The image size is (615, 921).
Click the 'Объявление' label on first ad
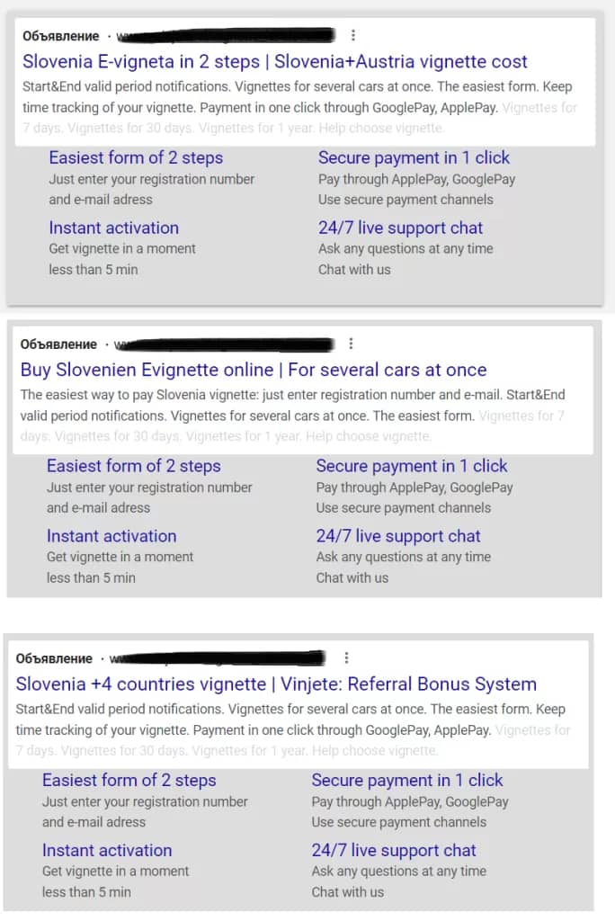tap(61, 36)
